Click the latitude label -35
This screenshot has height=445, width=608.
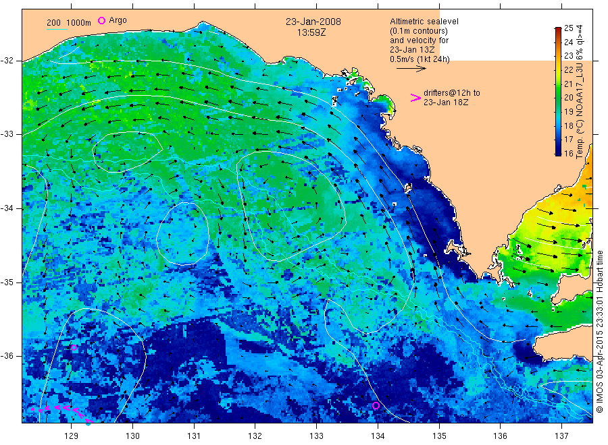(7, 282)
